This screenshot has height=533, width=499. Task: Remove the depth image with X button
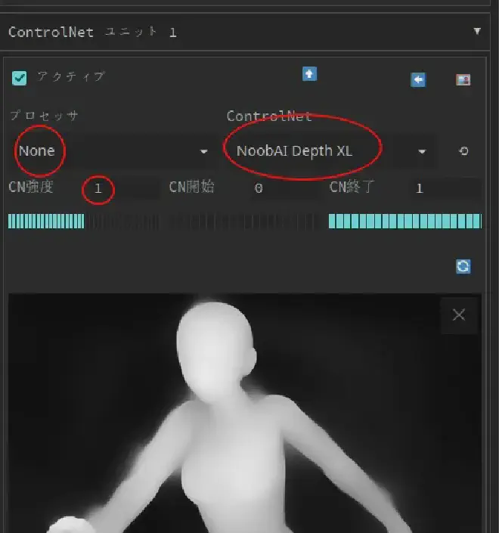pyautogui.click(x=459, y=315)
